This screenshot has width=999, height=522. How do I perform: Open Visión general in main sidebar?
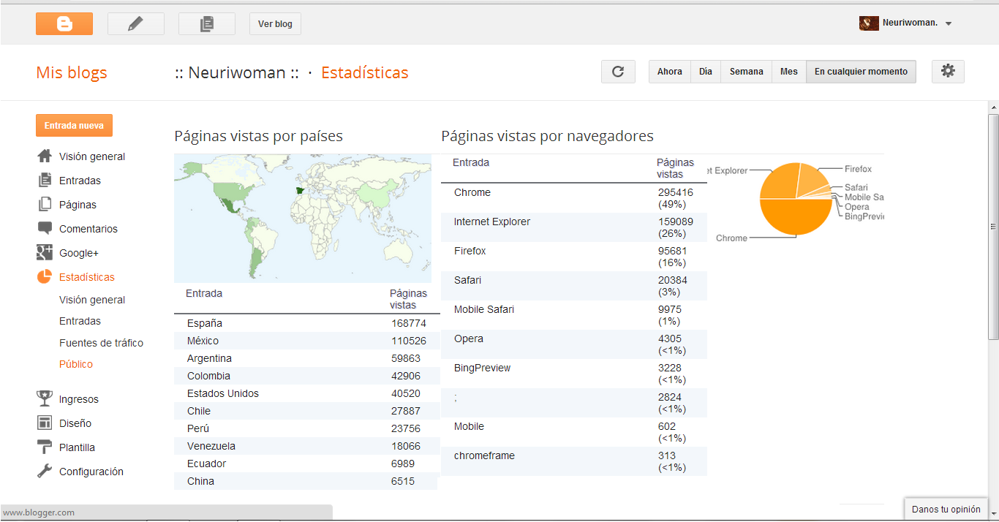point(92,156)
